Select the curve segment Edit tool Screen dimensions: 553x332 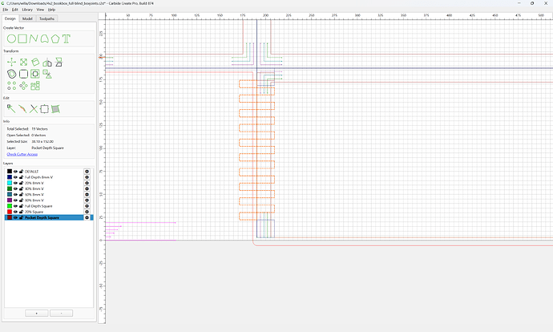click(x=22, y=109)
